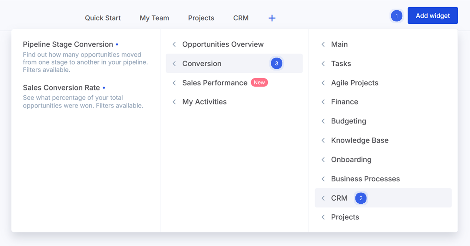Open the My Team tab
This screenshot has height=246, width=470.
pyautogui.click(x=154, y=18)
